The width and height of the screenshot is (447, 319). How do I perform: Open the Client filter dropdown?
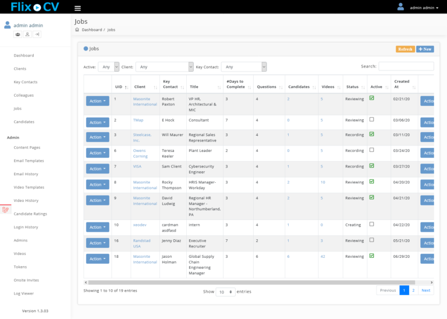[164, 67]
